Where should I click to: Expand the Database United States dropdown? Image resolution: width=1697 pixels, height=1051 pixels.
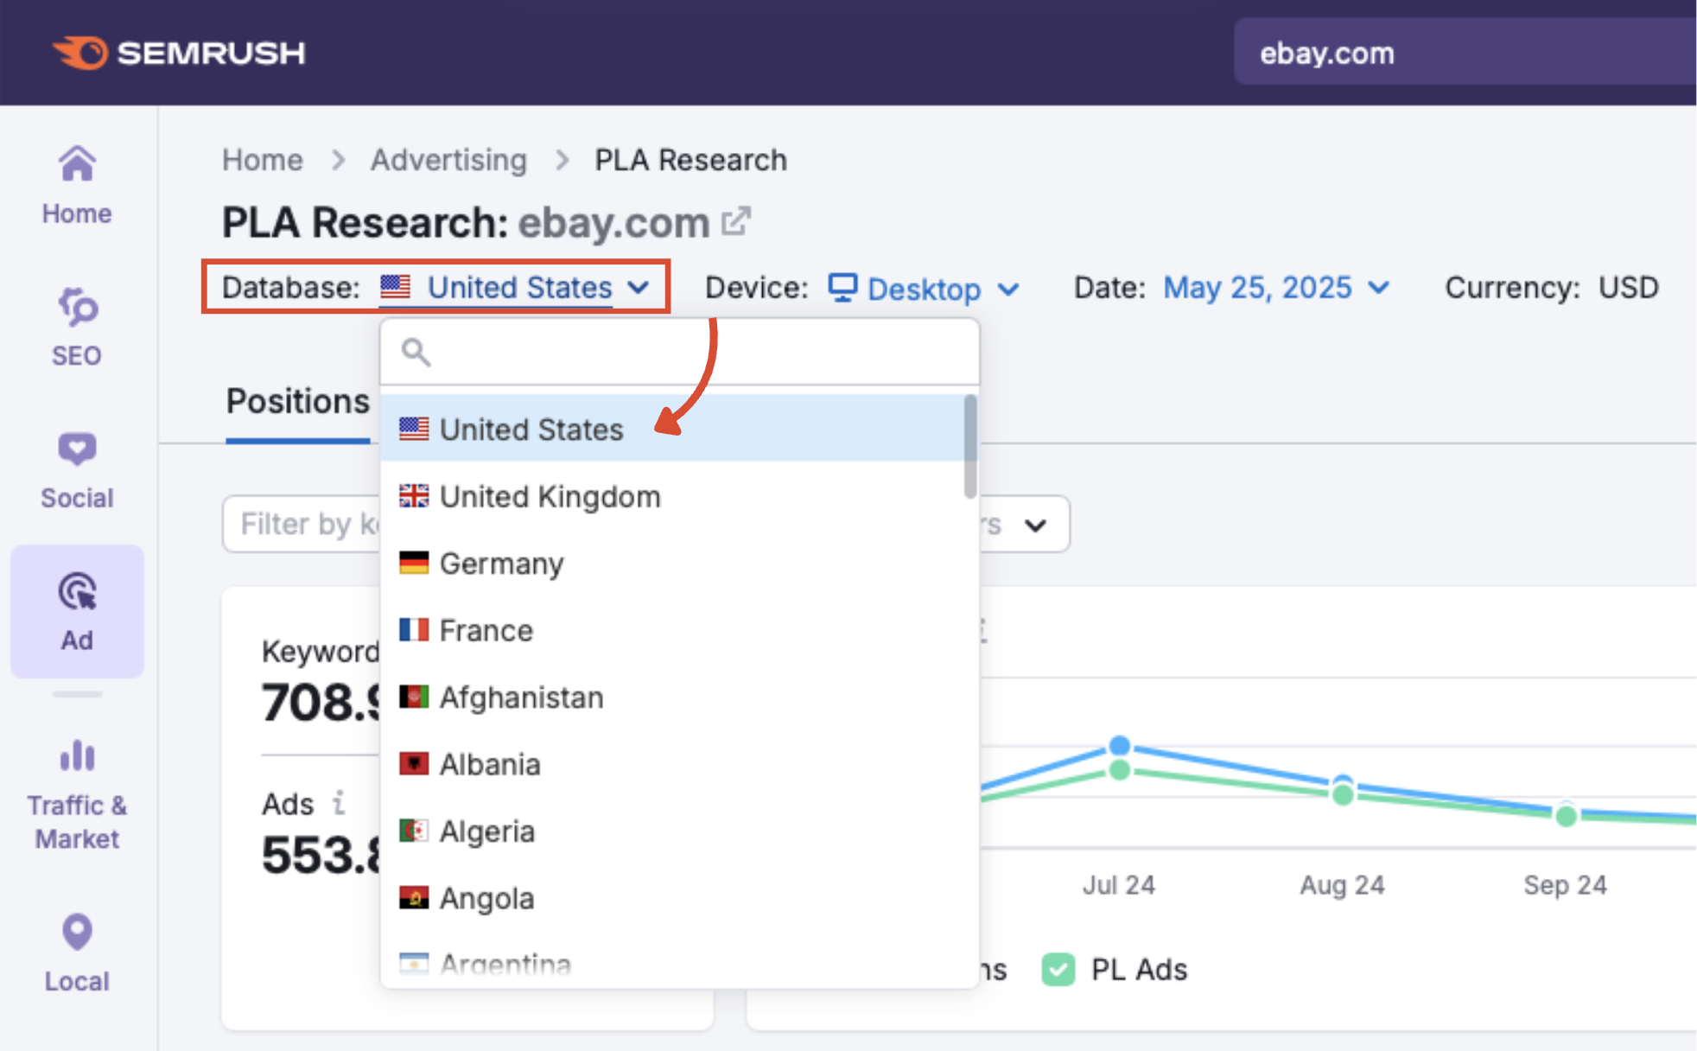click(518, 288)
